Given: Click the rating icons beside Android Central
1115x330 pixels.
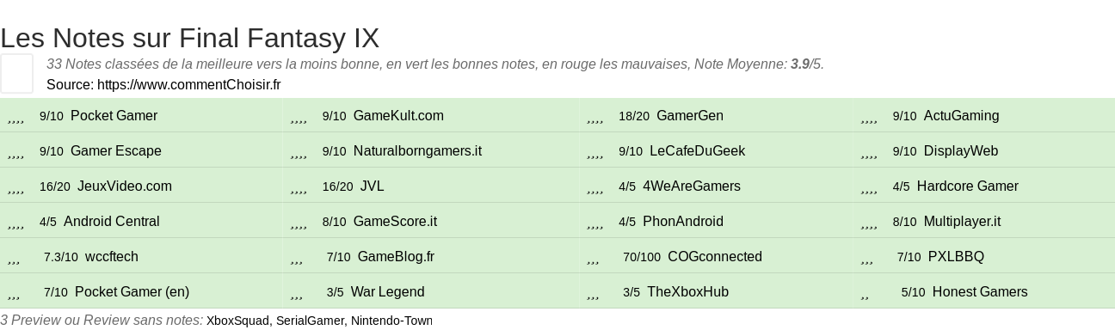Looking at the screenshot, I should (x=15, y=223).
